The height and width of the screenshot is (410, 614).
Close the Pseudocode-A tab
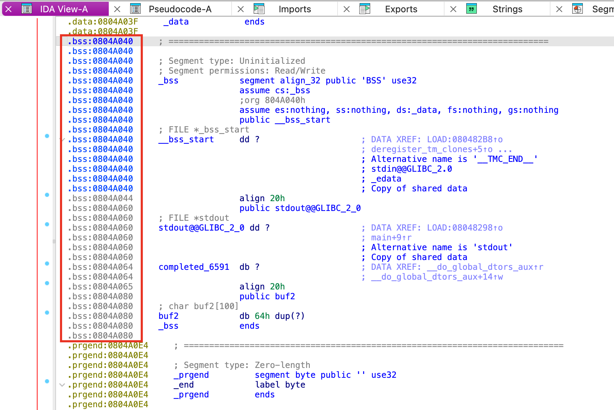(x=118, y=9)
